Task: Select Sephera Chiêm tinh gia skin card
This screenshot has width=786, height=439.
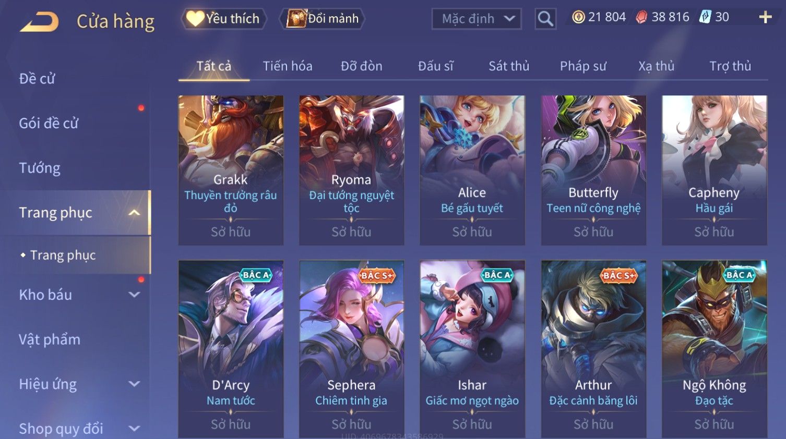Action: coord(351,348)
